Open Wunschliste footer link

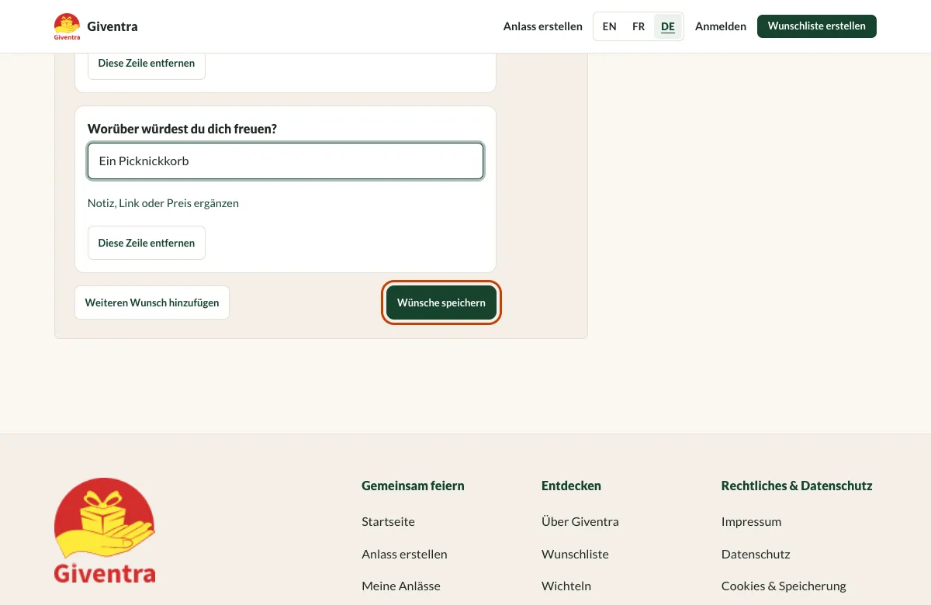pyautogui.click(x=575, y=554)
